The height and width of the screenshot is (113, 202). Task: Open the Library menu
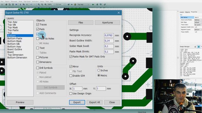pos(42,1)
